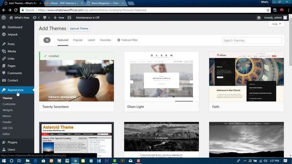Select the Asteroid Theme thumbnail

coord(77,140)
